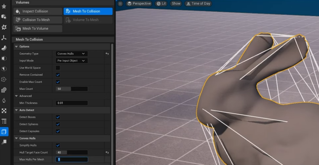Collapse the Advanced section
The height and width of the screenshot is (165, 319).
coord(16,96)
